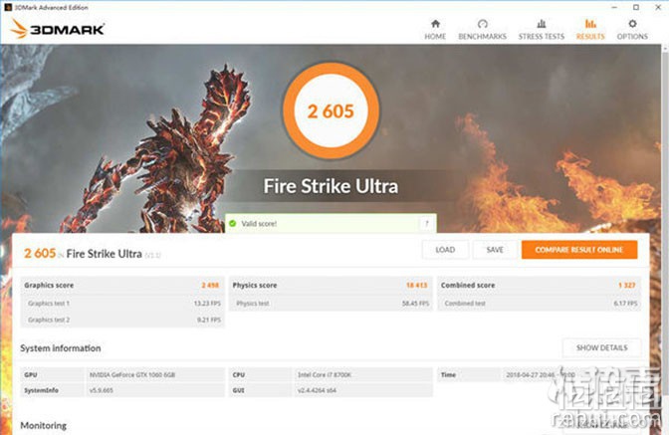
Task: Click the Show Details button
Action: [x=601, y=347]
